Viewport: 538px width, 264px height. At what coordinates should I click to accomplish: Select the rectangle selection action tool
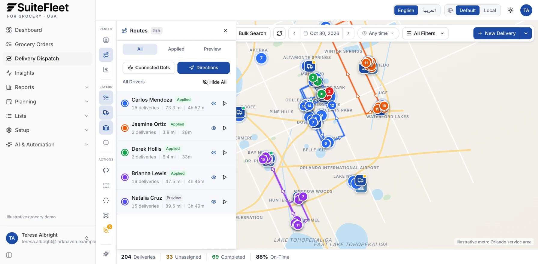(106, 186)
